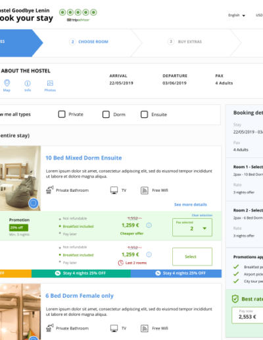Tick the Ensuite room type checkbox
263x340 pixels.
(144, 115)
